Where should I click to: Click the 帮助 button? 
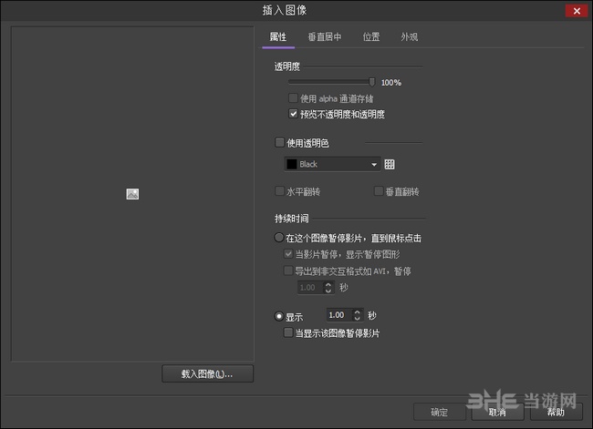pyautogui.click(x=556, y=412)
